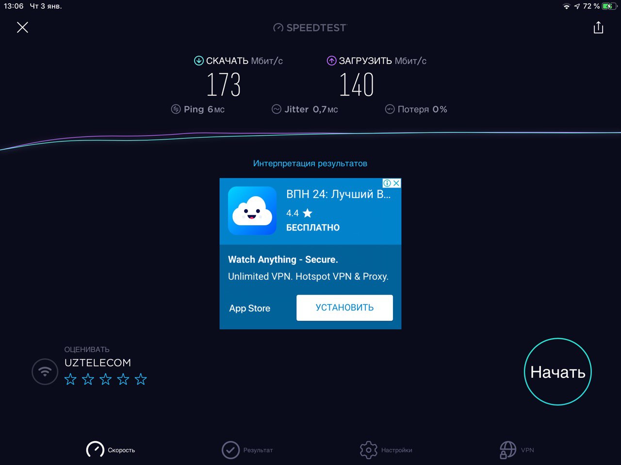Tap the download arrow icon beside СКАЧАТЬ

(198, 61)
